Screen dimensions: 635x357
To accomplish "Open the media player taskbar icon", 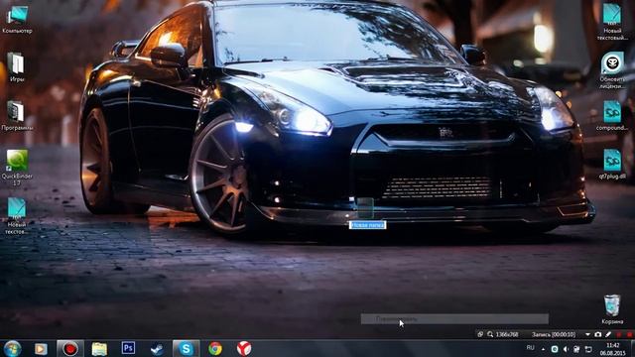I will point(41,348).
